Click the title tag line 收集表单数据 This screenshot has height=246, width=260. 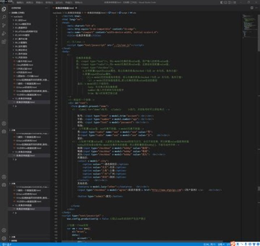coord(84,35)
